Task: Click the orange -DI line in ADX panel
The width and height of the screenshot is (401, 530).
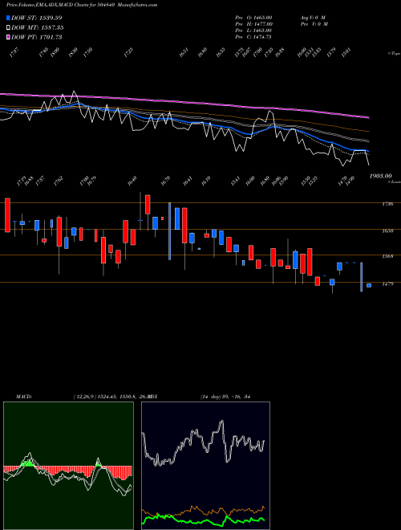Action: (x=203, y=511)
